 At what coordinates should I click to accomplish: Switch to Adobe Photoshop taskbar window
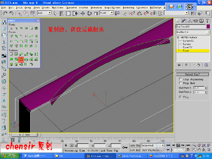132,156
